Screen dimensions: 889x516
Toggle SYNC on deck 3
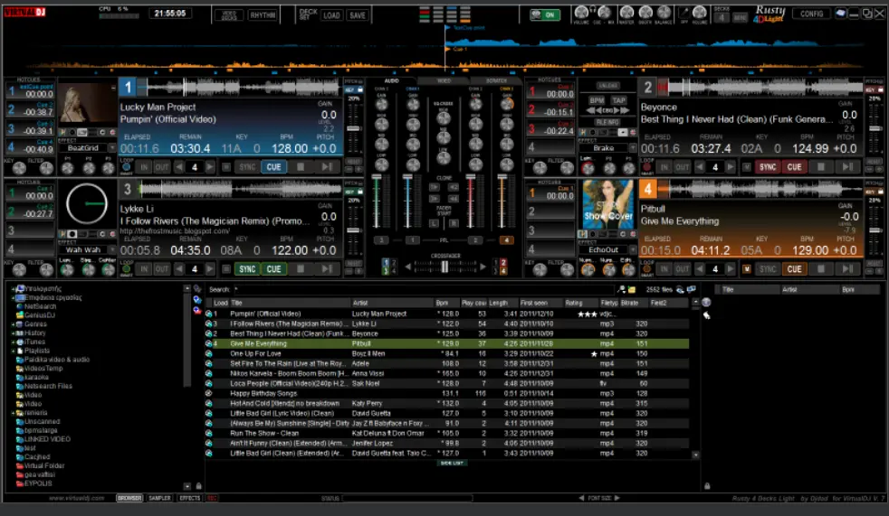point(246,269)
